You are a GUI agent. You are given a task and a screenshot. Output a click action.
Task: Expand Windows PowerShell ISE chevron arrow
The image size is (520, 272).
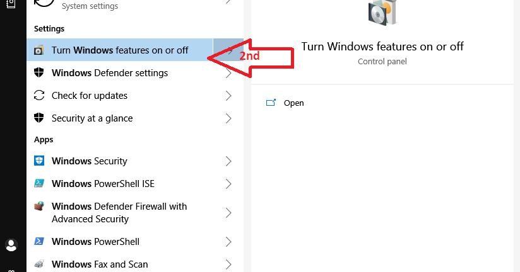pyautogui.click(x=228, y=184)
